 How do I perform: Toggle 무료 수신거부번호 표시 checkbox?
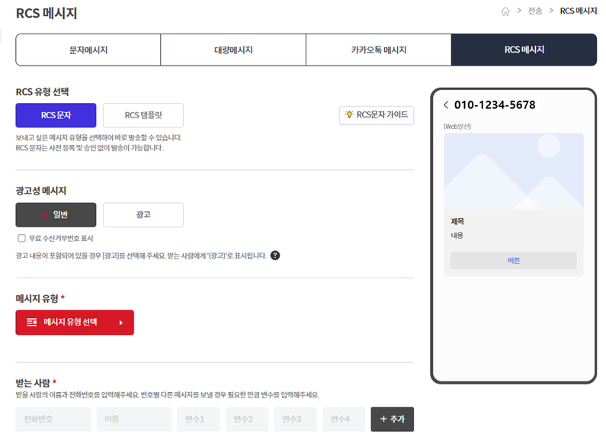[x=21, y=238]
